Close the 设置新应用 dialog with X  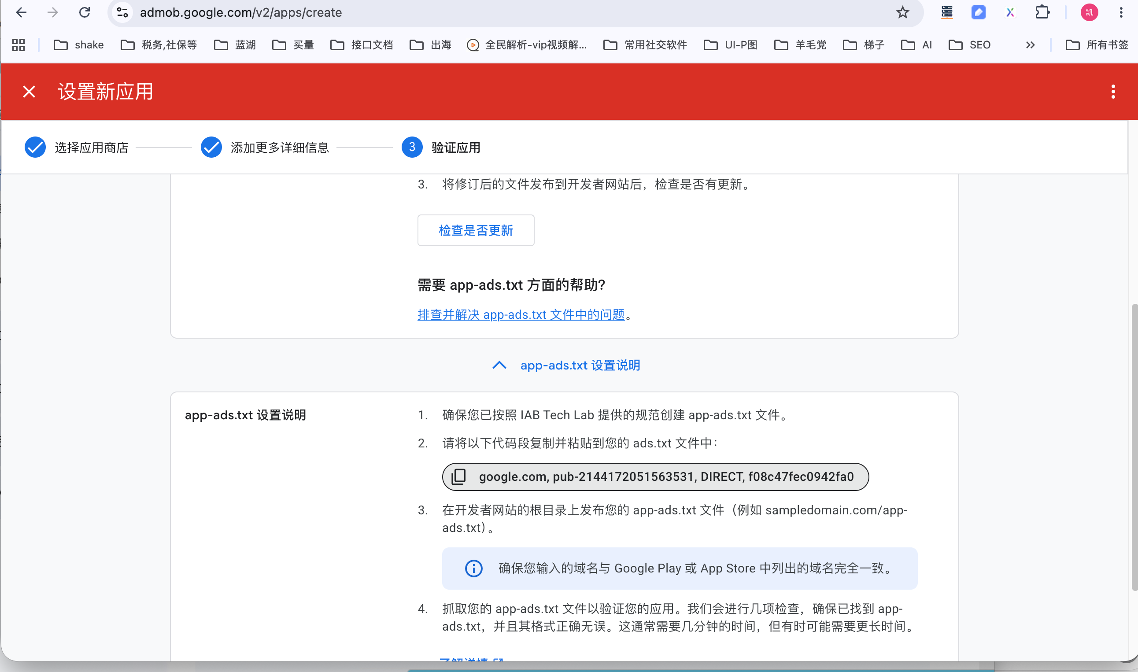[x=29, y=92]
